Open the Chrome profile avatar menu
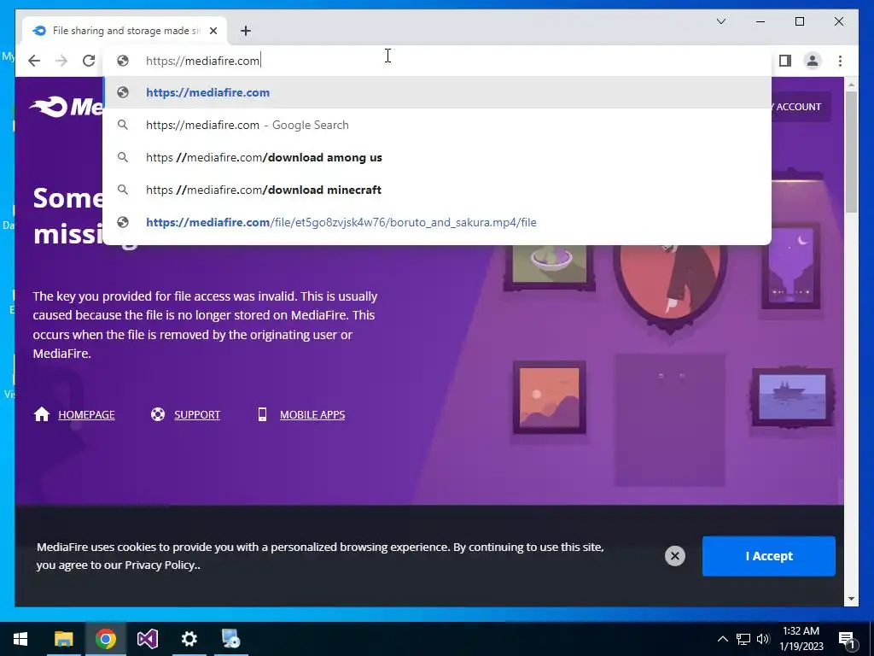 [x=813, y=61]
